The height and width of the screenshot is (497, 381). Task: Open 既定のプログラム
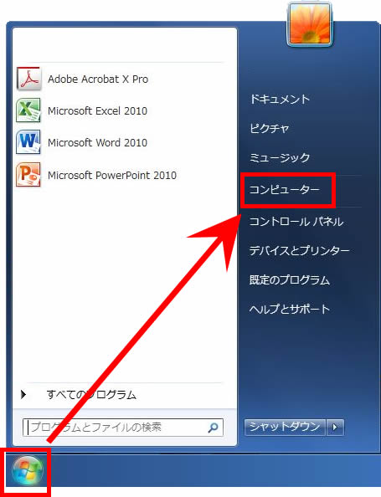pos(290,280)
